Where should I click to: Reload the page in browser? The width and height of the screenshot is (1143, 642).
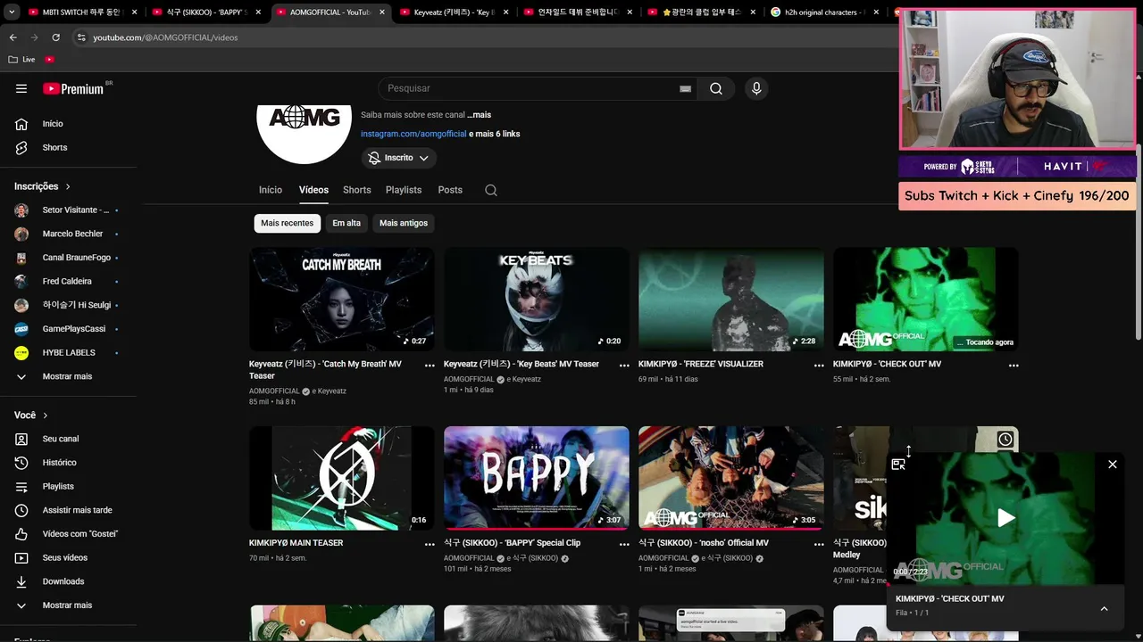click(55, 37)
